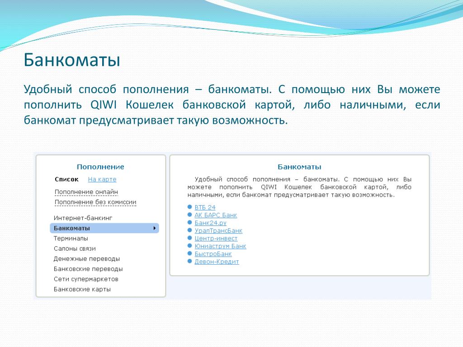
Task: Select the highlighted Банкоматы menu item
Action: tap(104, 228)
